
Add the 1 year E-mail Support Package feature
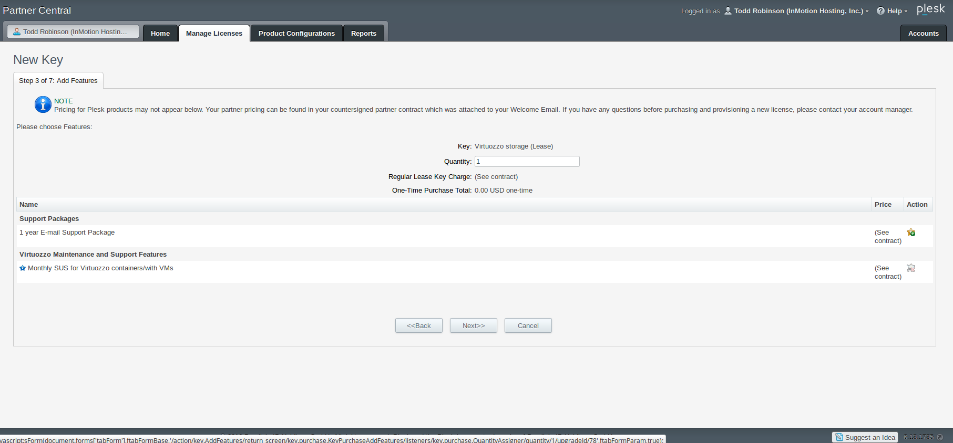coord(911,233)
